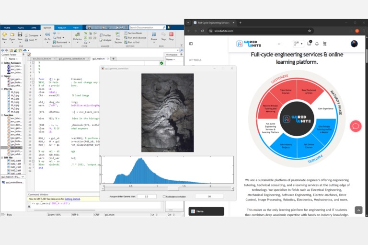Click the Analyze code icon
Image resolution: width=368 pixels, height=245 pixels.
tap(105, 40)
